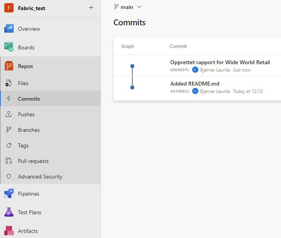Select the Boards menu label

pos(26,47)
